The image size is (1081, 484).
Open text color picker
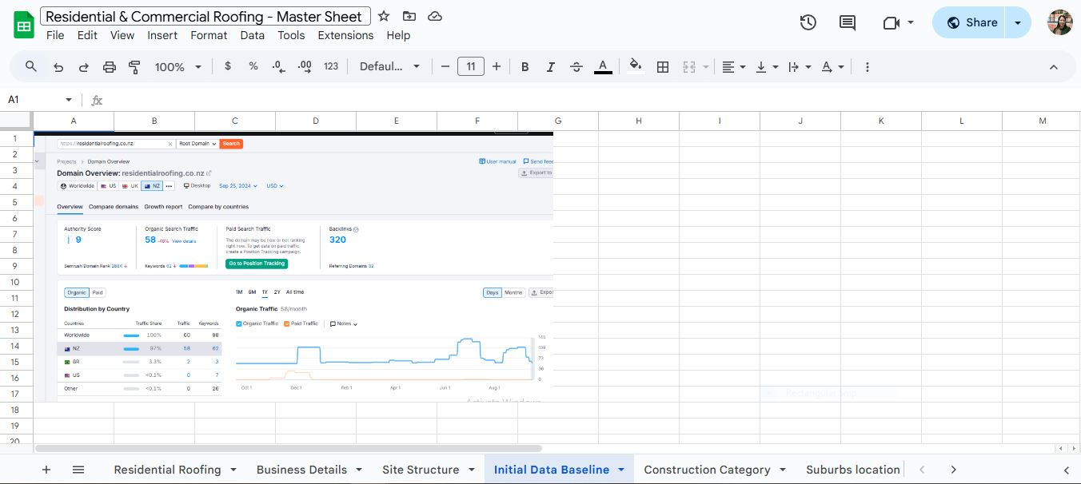(604, 67)
